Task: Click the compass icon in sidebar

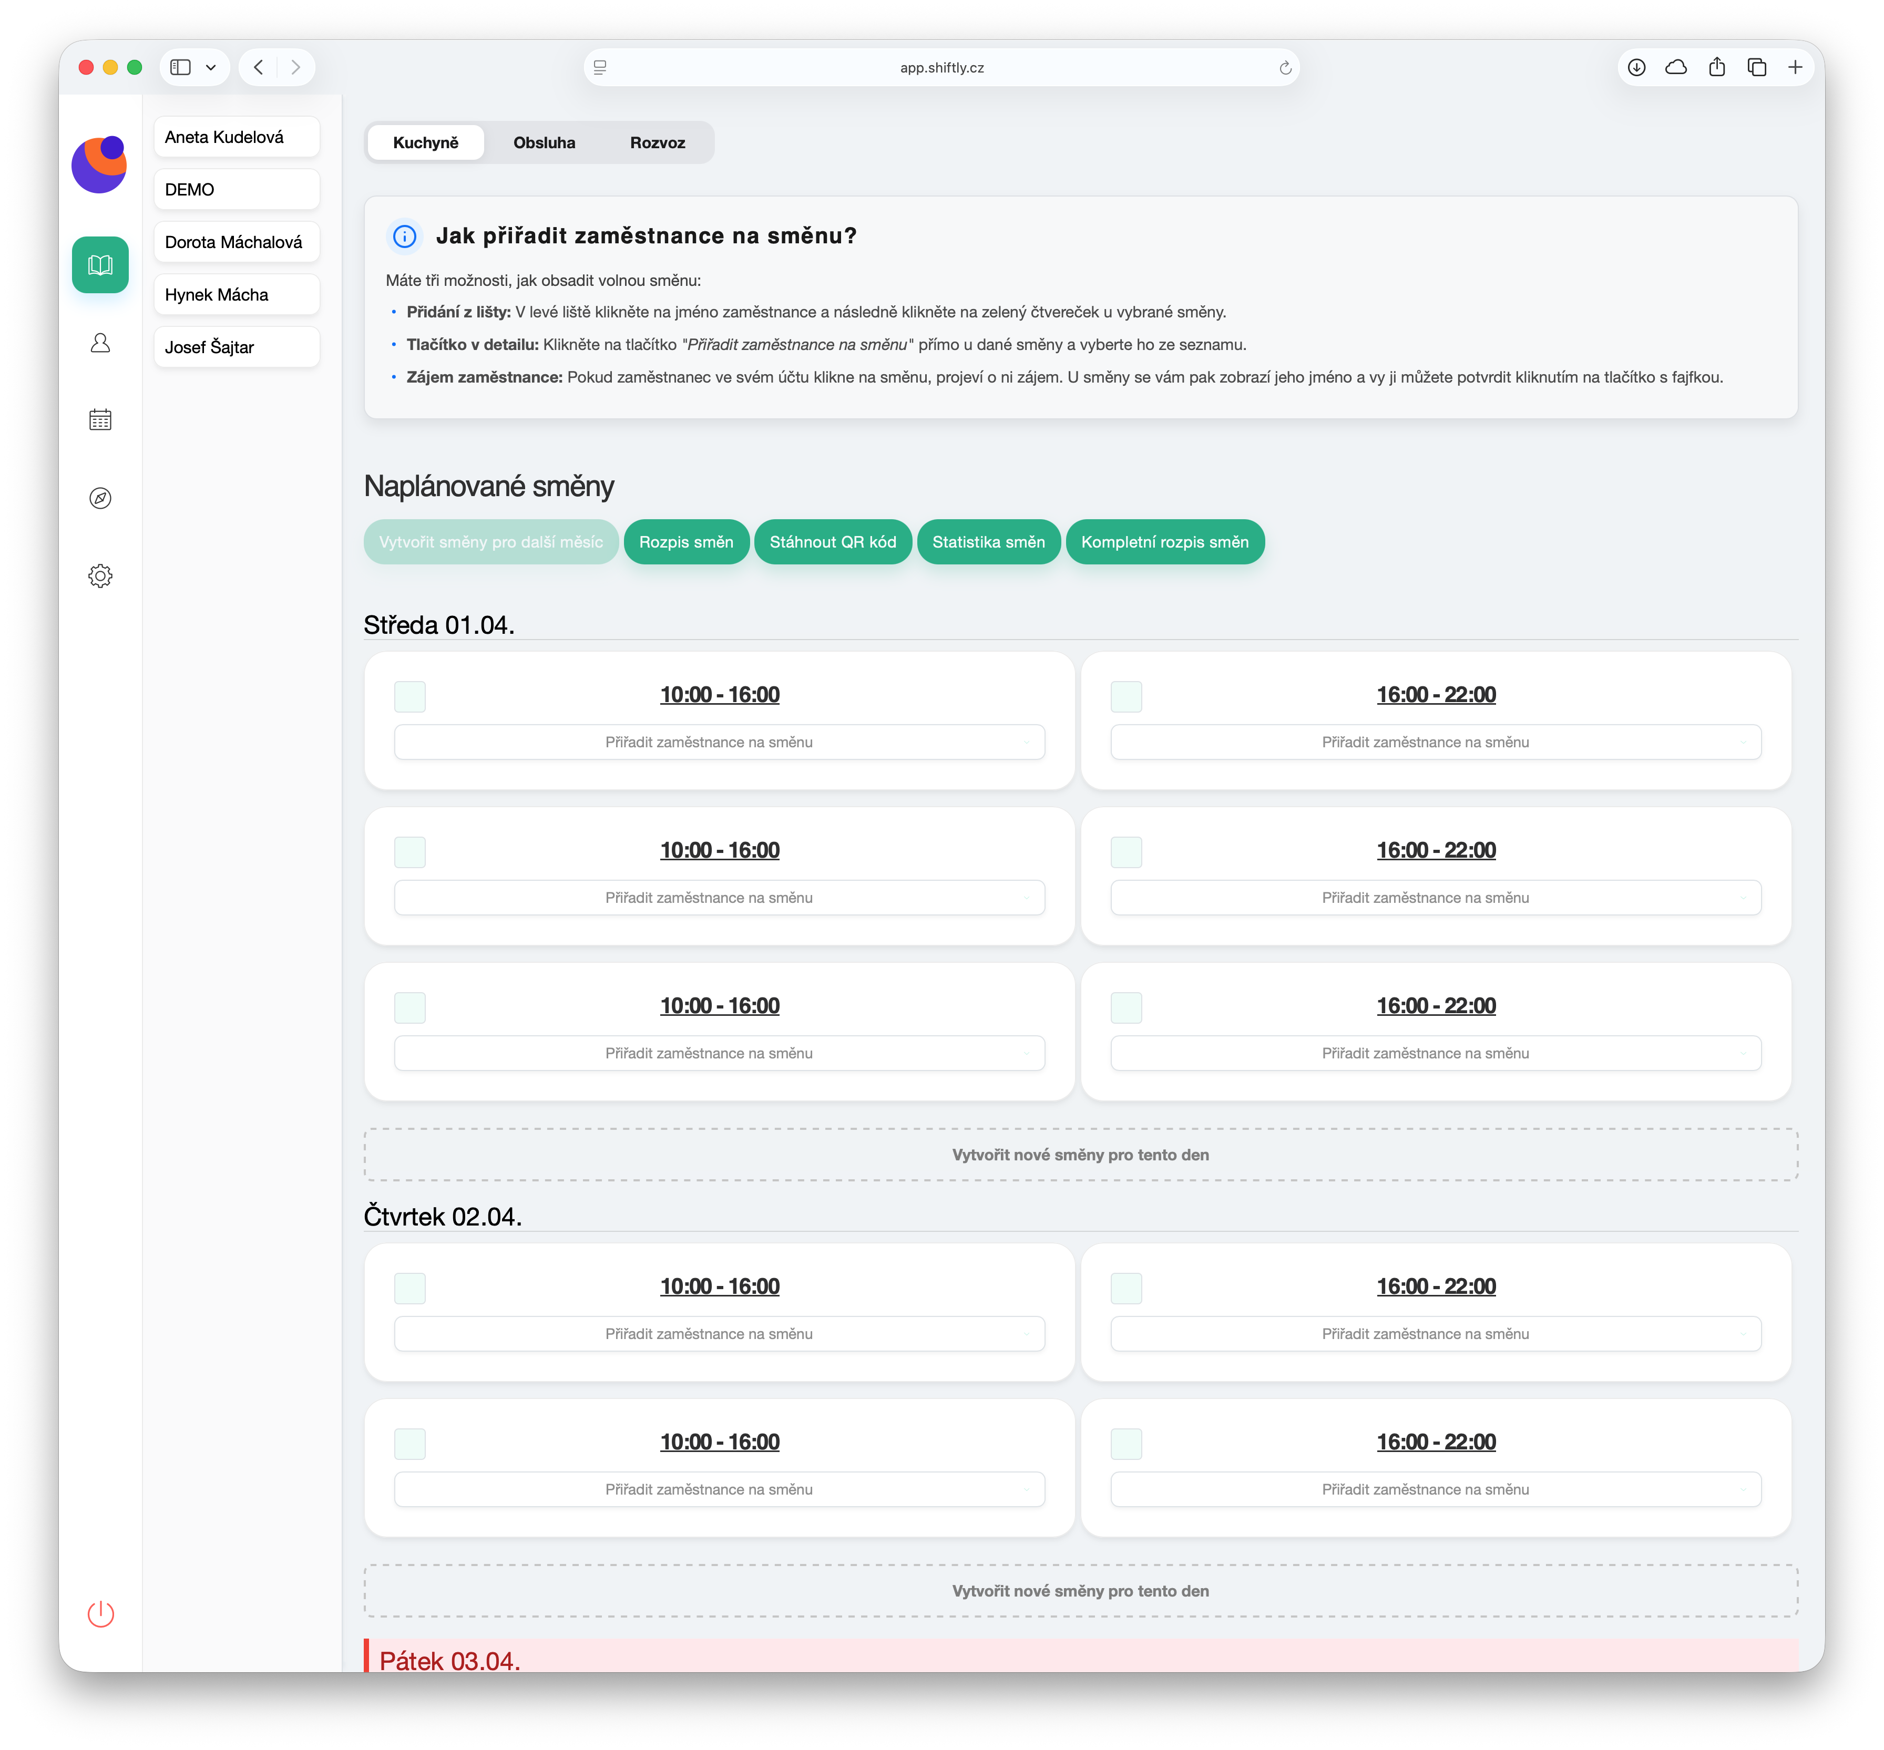Action: [x=100, y=498]
